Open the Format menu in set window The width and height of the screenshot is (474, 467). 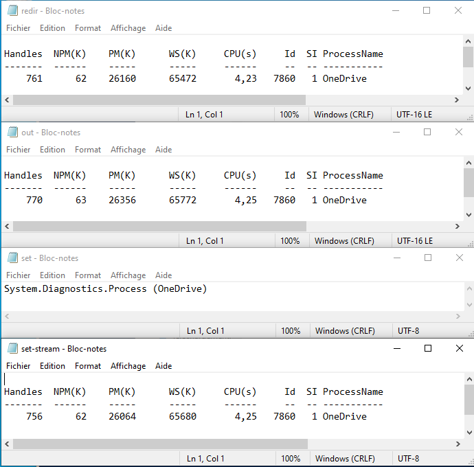[x=88, y=275]
